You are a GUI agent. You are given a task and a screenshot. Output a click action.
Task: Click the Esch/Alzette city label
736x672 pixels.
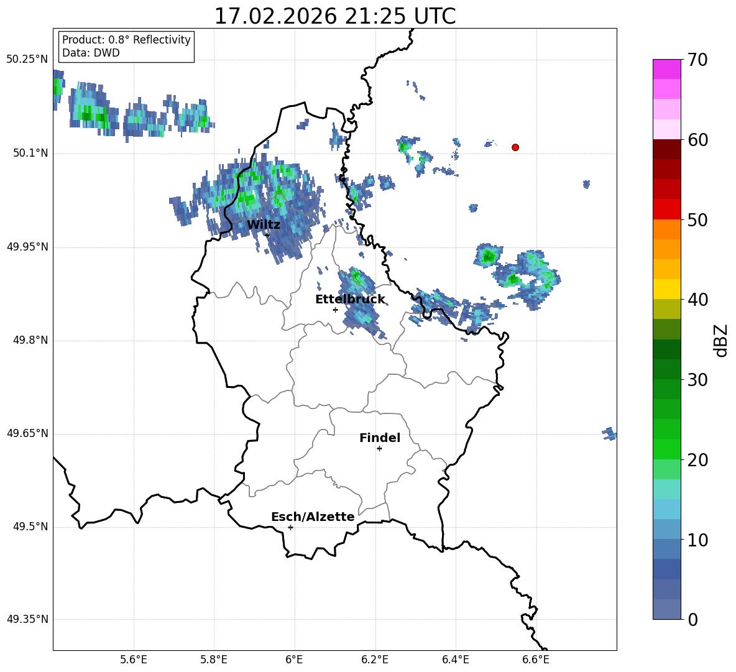point(313,517)
